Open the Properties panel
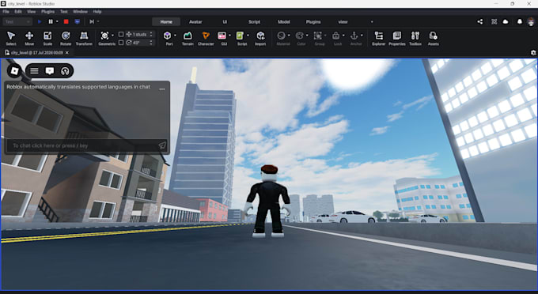 point(397,38)
